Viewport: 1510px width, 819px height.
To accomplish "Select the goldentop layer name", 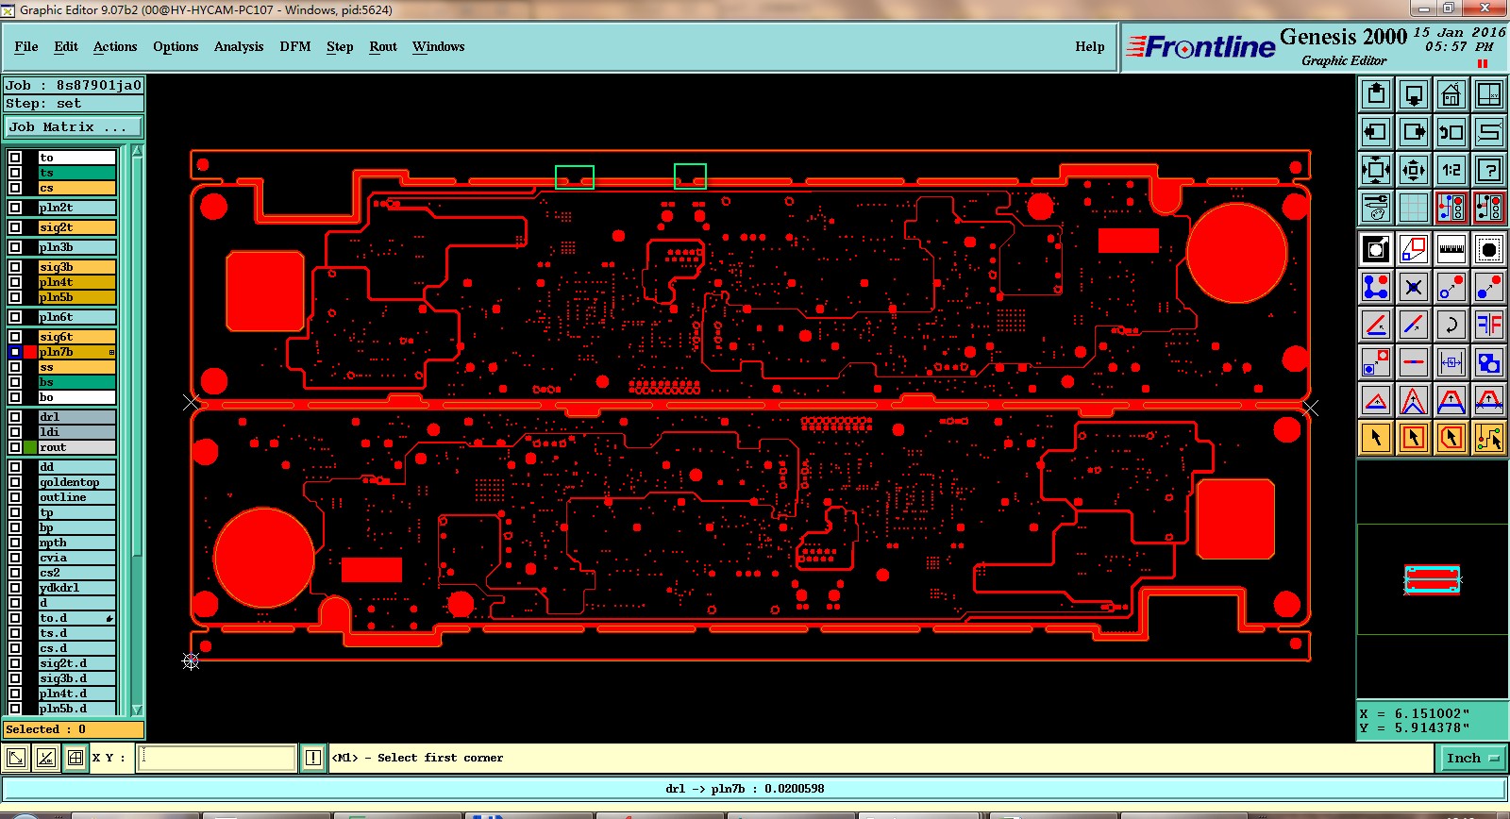I will 76,482.
